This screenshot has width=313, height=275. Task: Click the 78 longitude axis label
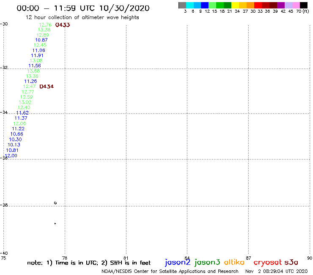pos(65,258)
